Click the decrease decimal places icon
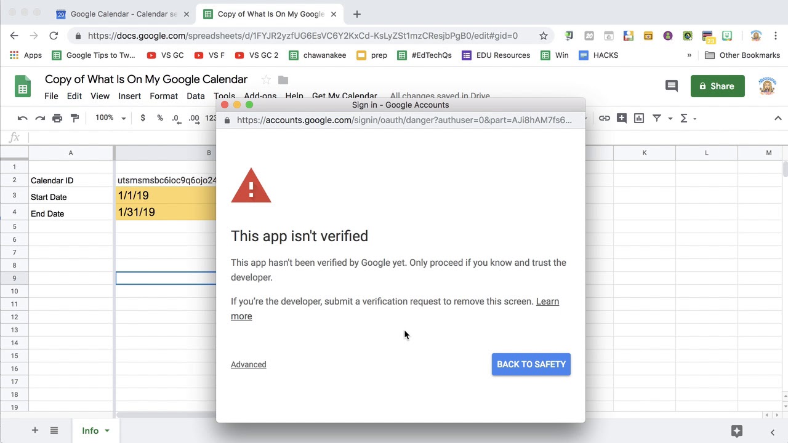 (x=176, y=118)
